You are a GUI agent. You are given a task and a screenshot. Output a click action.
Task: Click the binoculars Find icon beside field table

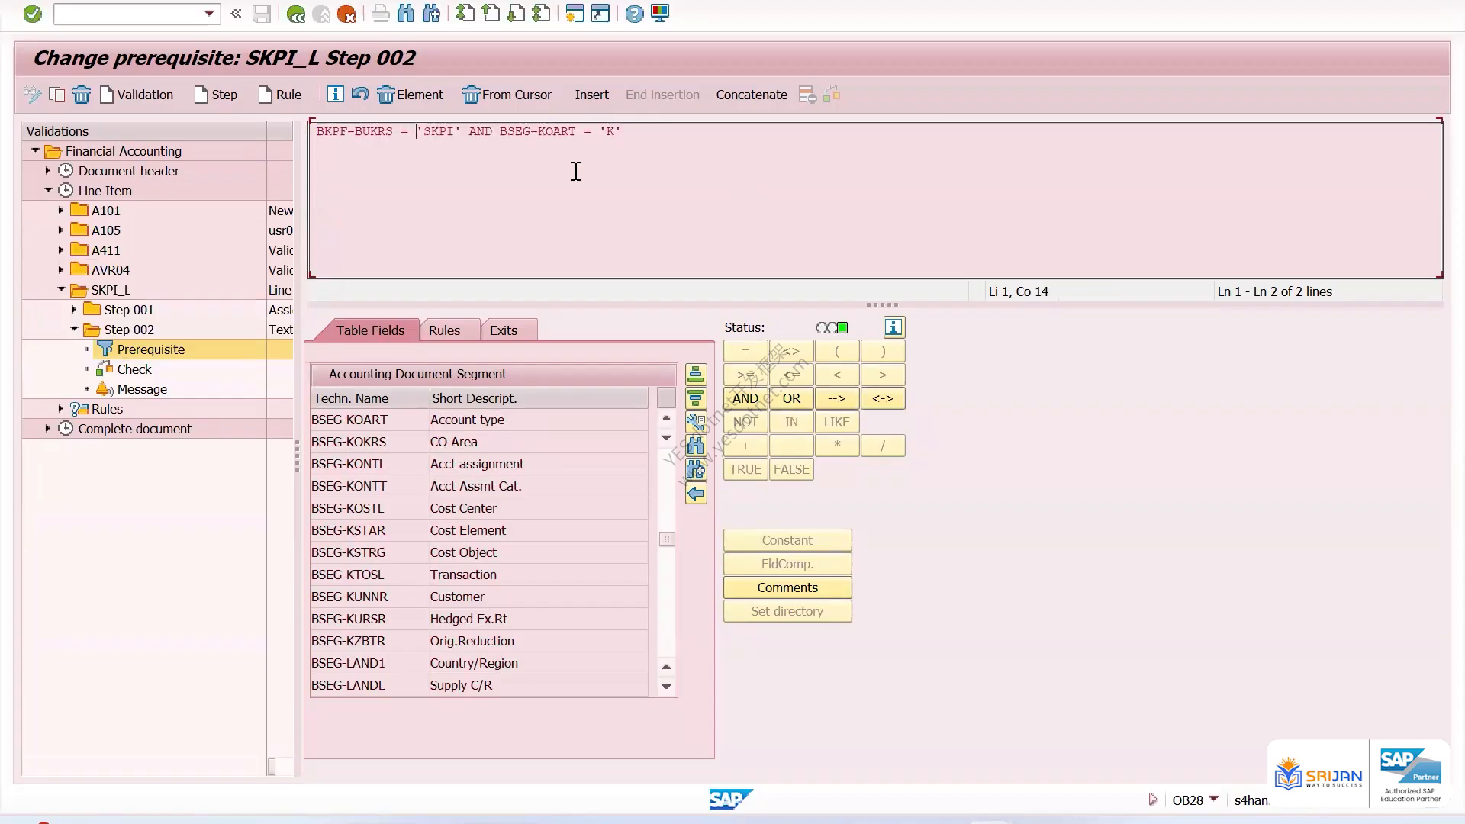click(695, 446)
